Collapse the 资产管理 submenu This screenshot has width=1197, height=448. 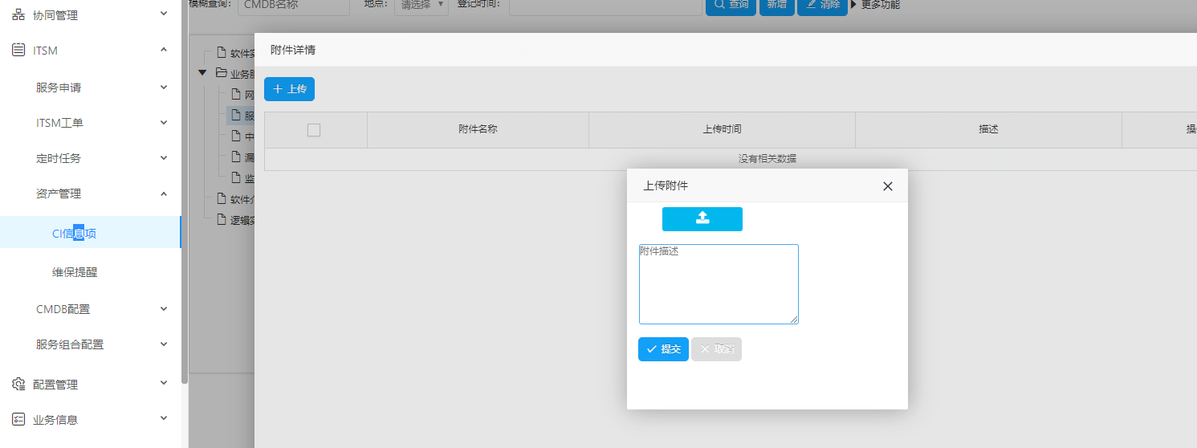[164, 193]
